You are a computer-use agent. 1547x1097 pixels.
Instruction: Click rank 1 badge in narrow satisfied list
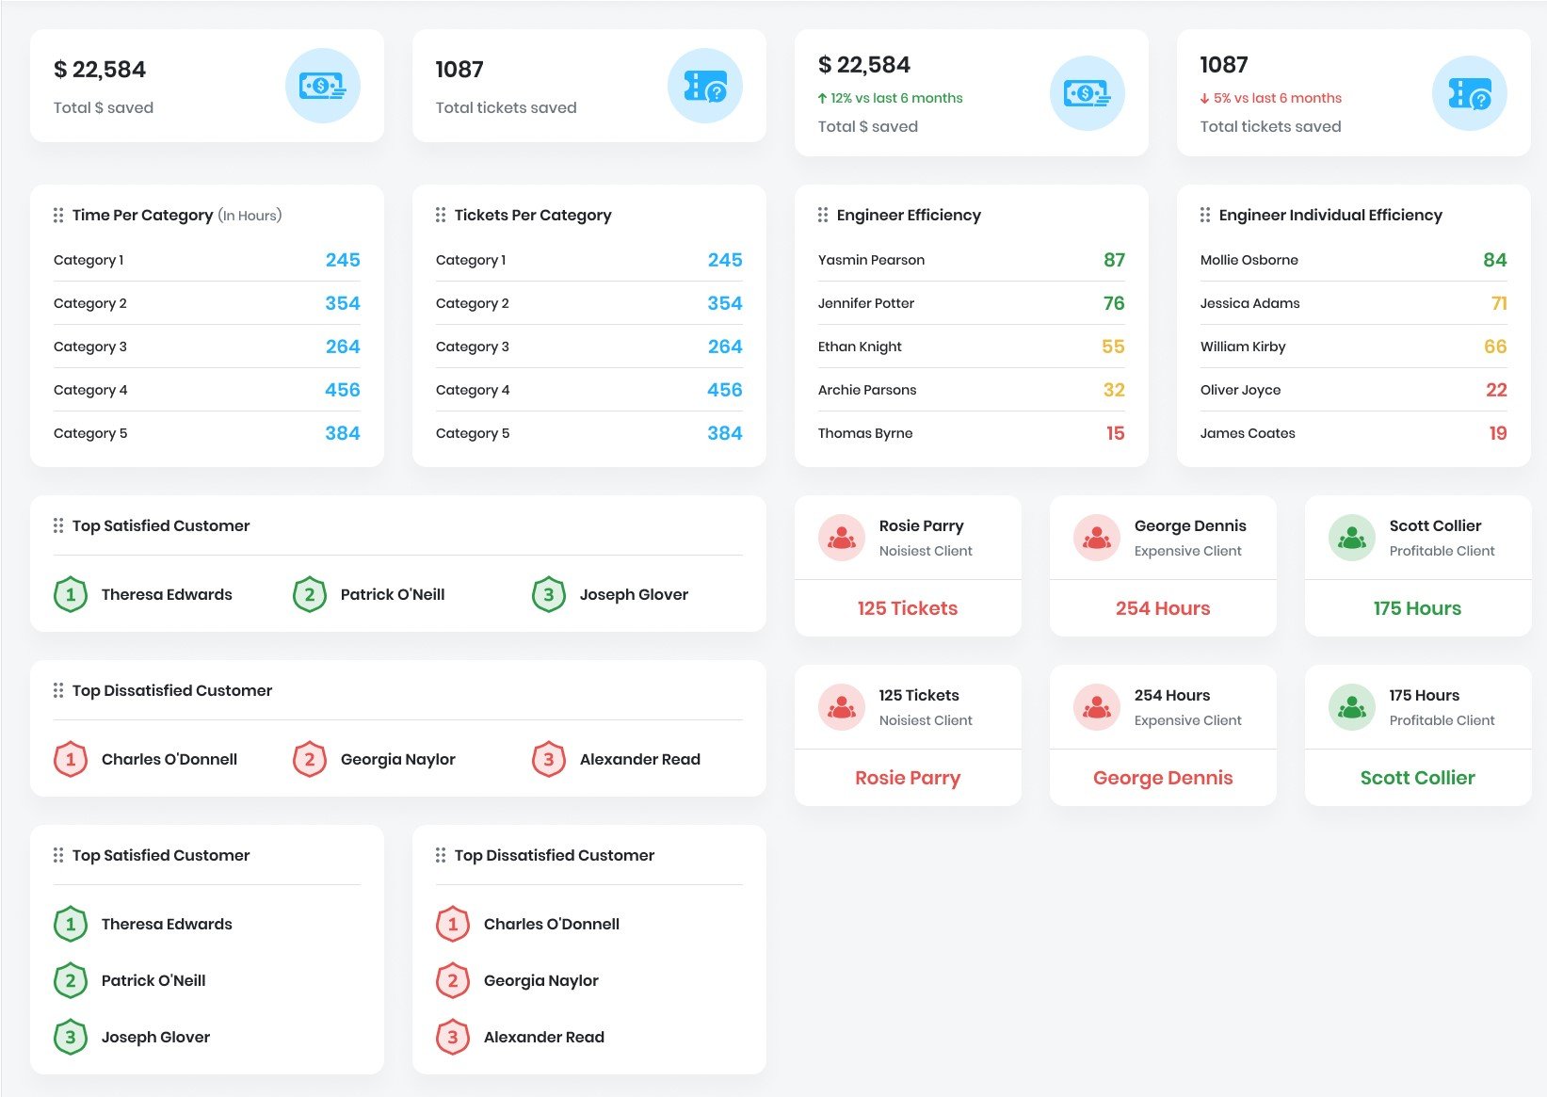pos(71,924)
